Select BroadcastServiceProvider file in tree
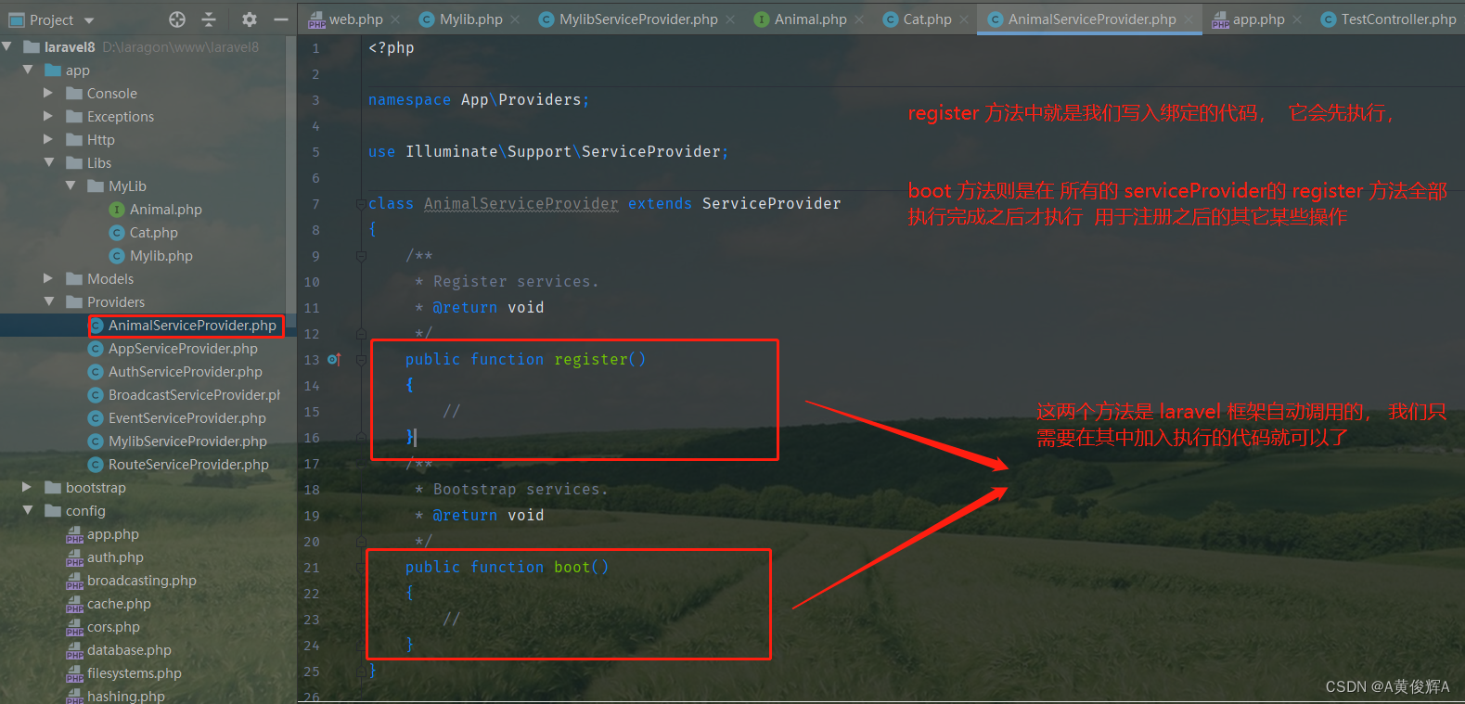This screenshot has width=1465, height=704. coord(194,395)
